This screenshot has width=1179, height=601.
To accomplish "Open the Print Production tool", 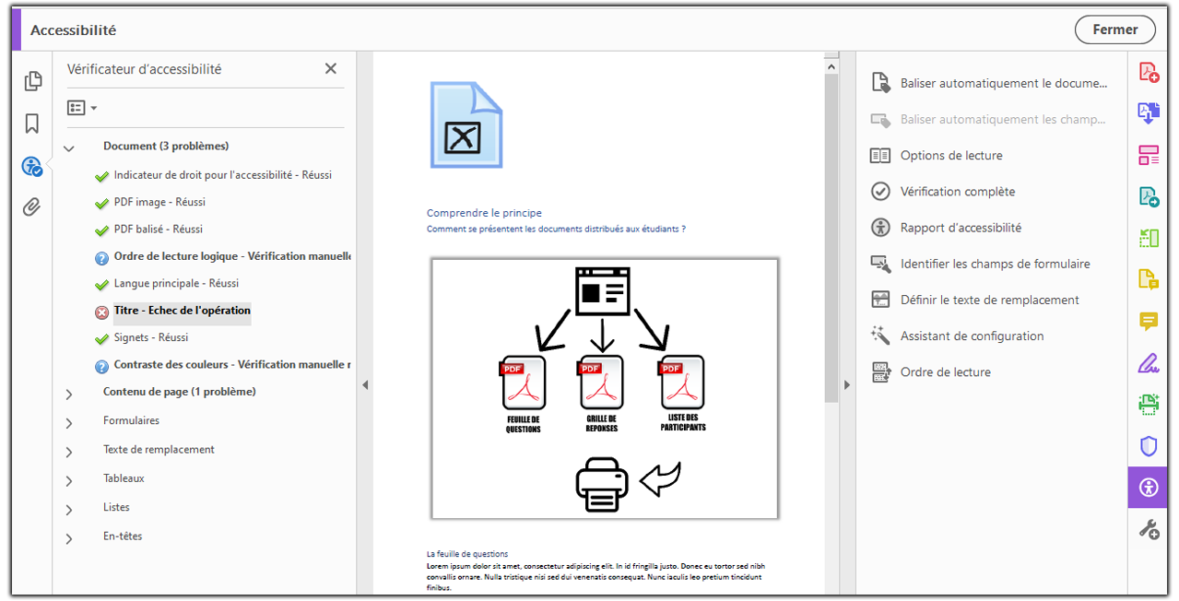I will [x=1148, y=404].
